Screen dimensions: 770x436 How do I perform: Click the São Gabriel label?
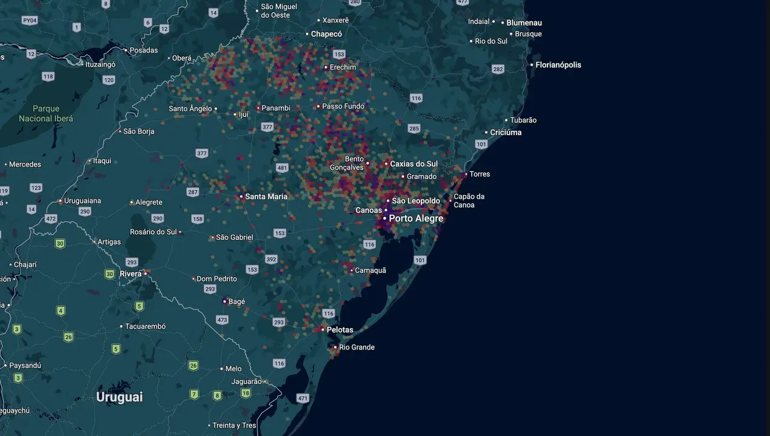tap(235, 237)
